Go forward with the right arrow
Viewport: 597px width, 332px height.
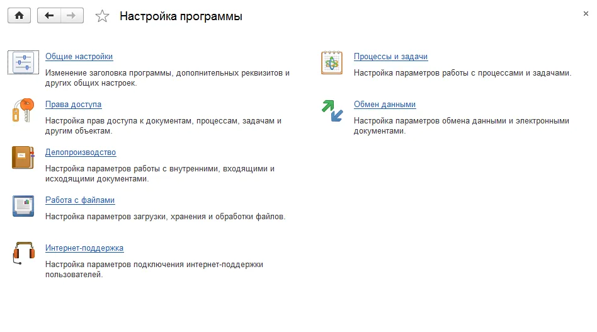click(72, 16)
